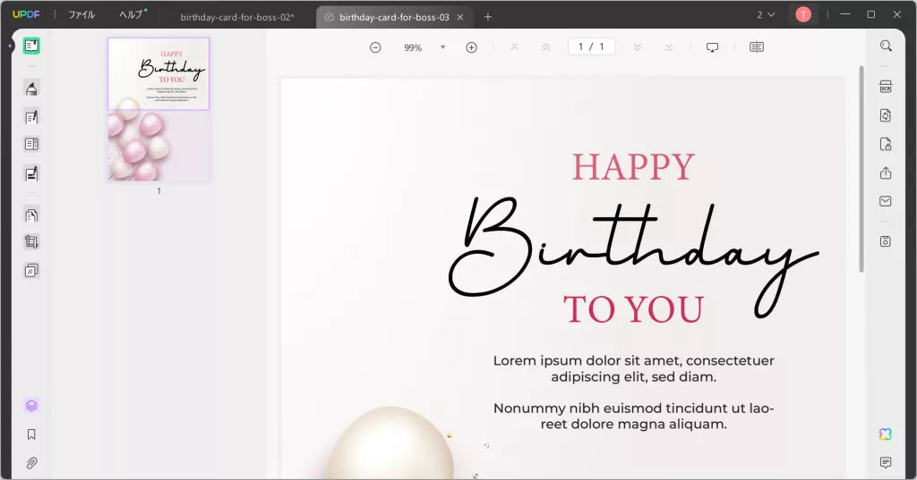This screenshot has height=480, width=917.
Task: Click the Nonummy nibh euismod paragraph
Action: click(633, 416)
